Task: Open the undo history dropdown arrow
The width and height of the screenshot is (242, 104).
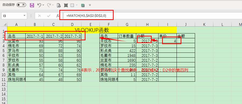Action: [x=43, y=5]
